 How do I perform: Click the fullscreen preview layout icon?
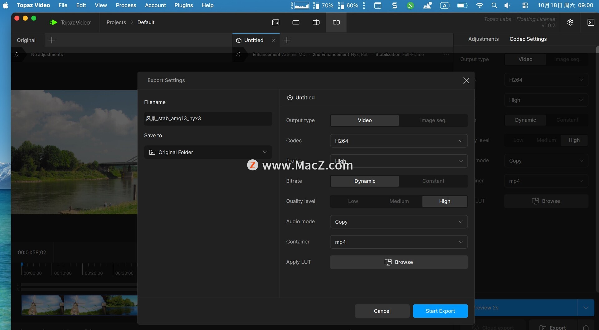click(x=276, y=22)
